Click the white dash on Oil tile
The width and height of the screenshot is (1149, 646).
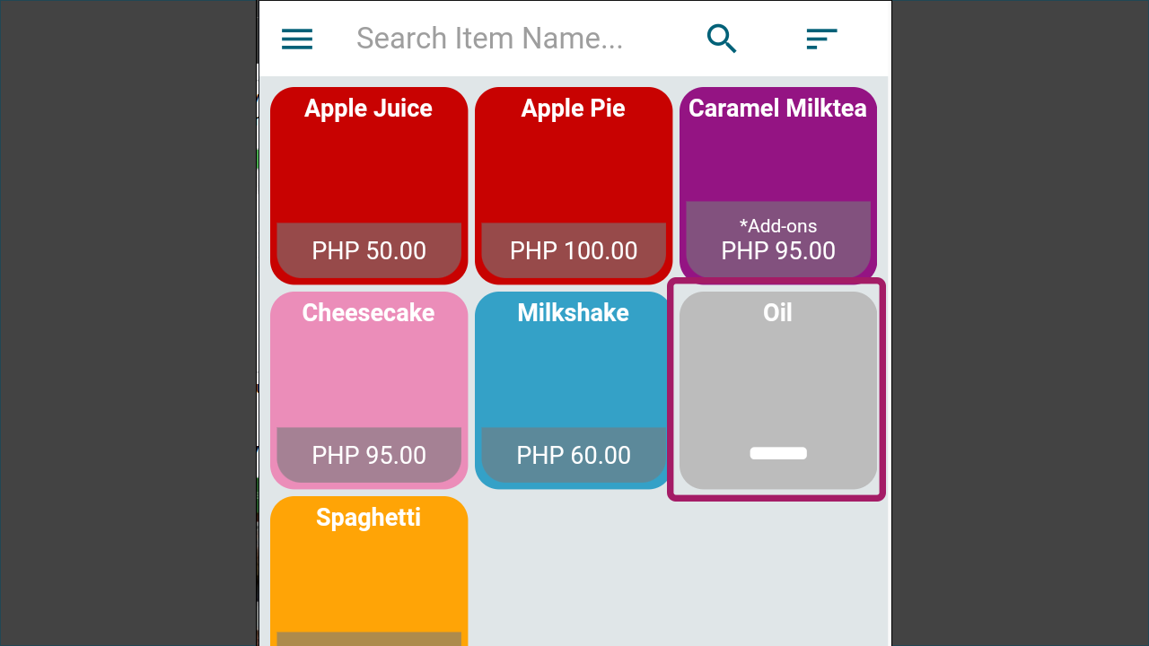tap(778, 453)
